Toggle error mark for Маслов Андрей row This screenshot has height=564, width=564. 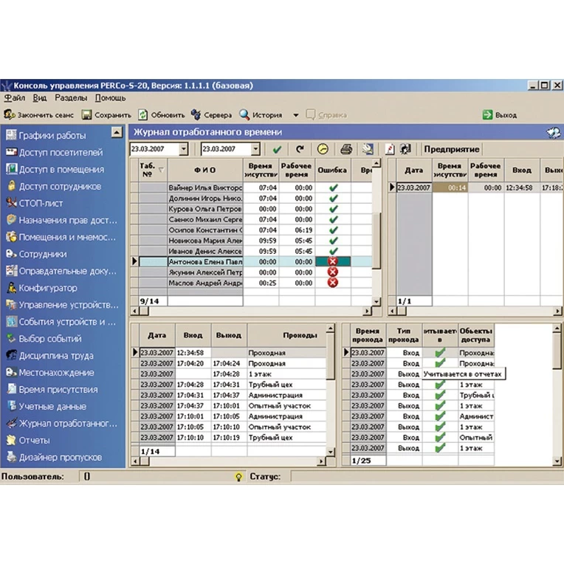click(x=332, y=282)
